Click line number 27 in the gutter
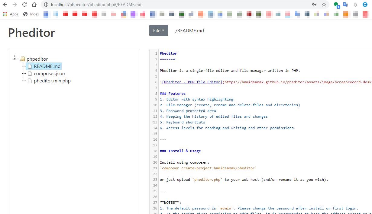 coord(155,203)
